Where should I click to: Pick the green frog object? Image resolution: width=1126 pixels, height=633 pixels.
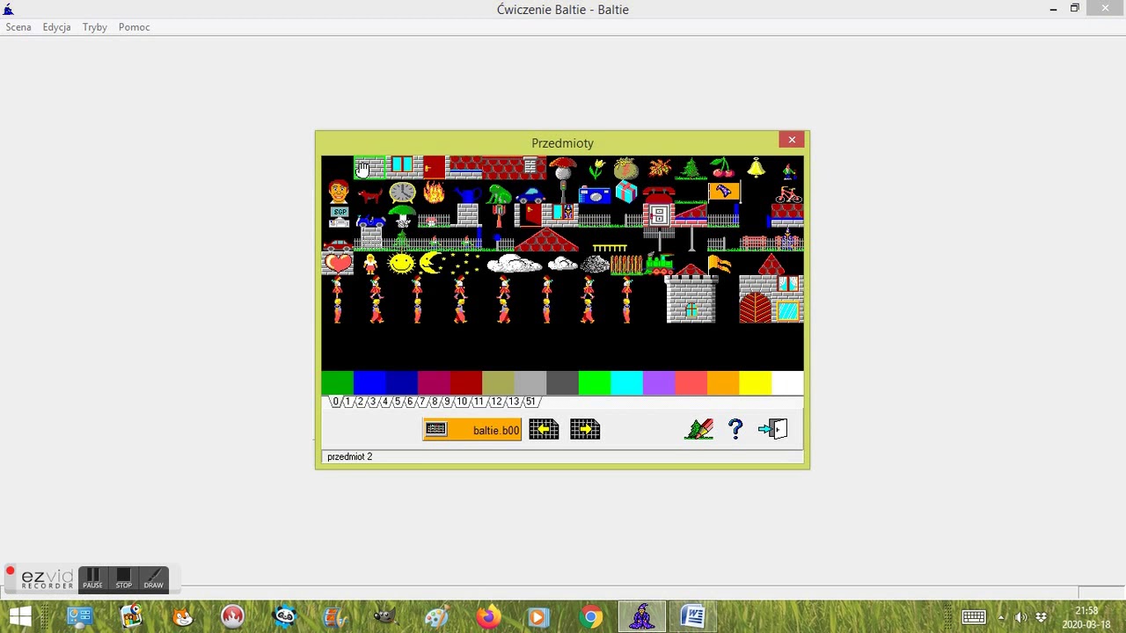499,193
